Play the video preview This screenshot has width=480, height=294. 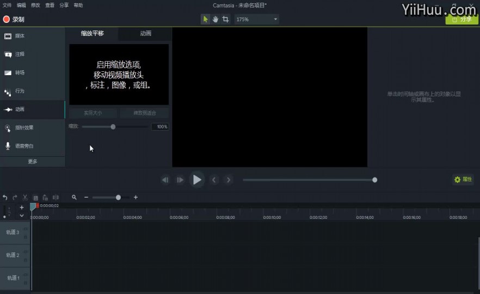(197, 180)
